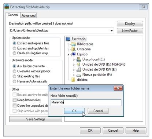The width and height of the screenshot is (152, 139).
Task: Click the archive app icon in title bar
Action: tap(7, 7)
